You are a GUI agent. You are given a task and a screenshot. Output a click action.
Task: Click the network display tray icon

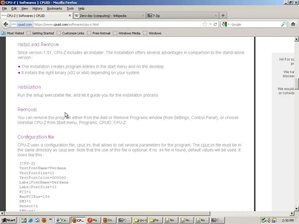click(x=274, y=220)
